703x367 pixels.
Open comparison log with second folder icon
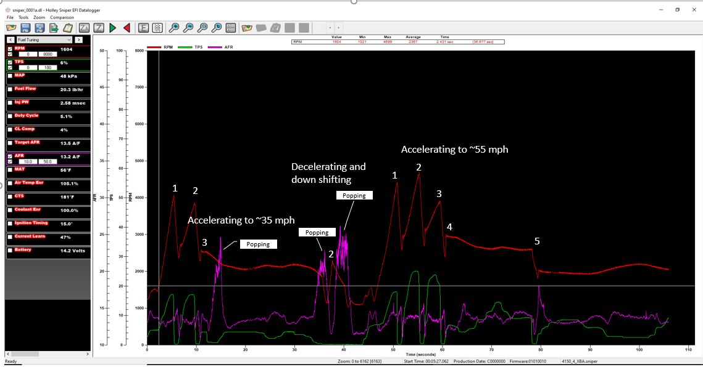click(x=247, y=28)
